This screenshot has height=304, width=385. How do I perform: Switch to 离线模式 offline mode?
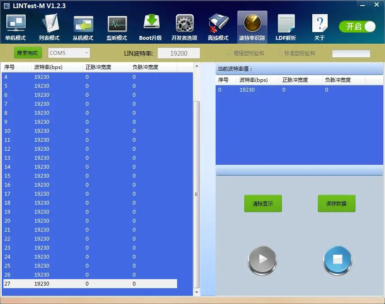[x=218, y=27]
